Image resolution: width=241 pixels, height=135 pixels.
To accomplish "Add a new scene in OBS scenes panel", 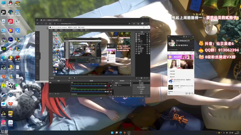I will click(x=50, y=94).
